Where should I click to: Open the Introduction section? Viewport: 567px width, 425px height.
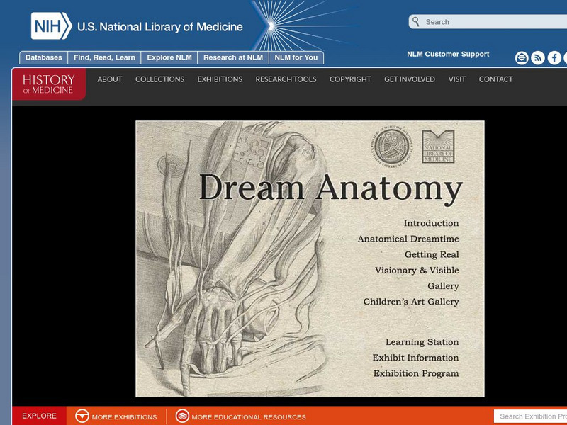(431, 223)
